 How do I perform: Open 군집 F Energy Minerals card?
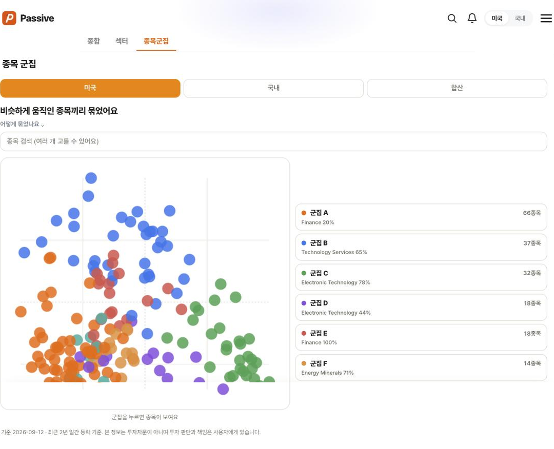421,368
